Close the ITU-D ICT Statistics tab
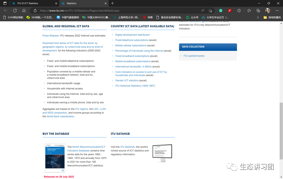The height and width of the screenshot is (179, 283). (56, 3)
